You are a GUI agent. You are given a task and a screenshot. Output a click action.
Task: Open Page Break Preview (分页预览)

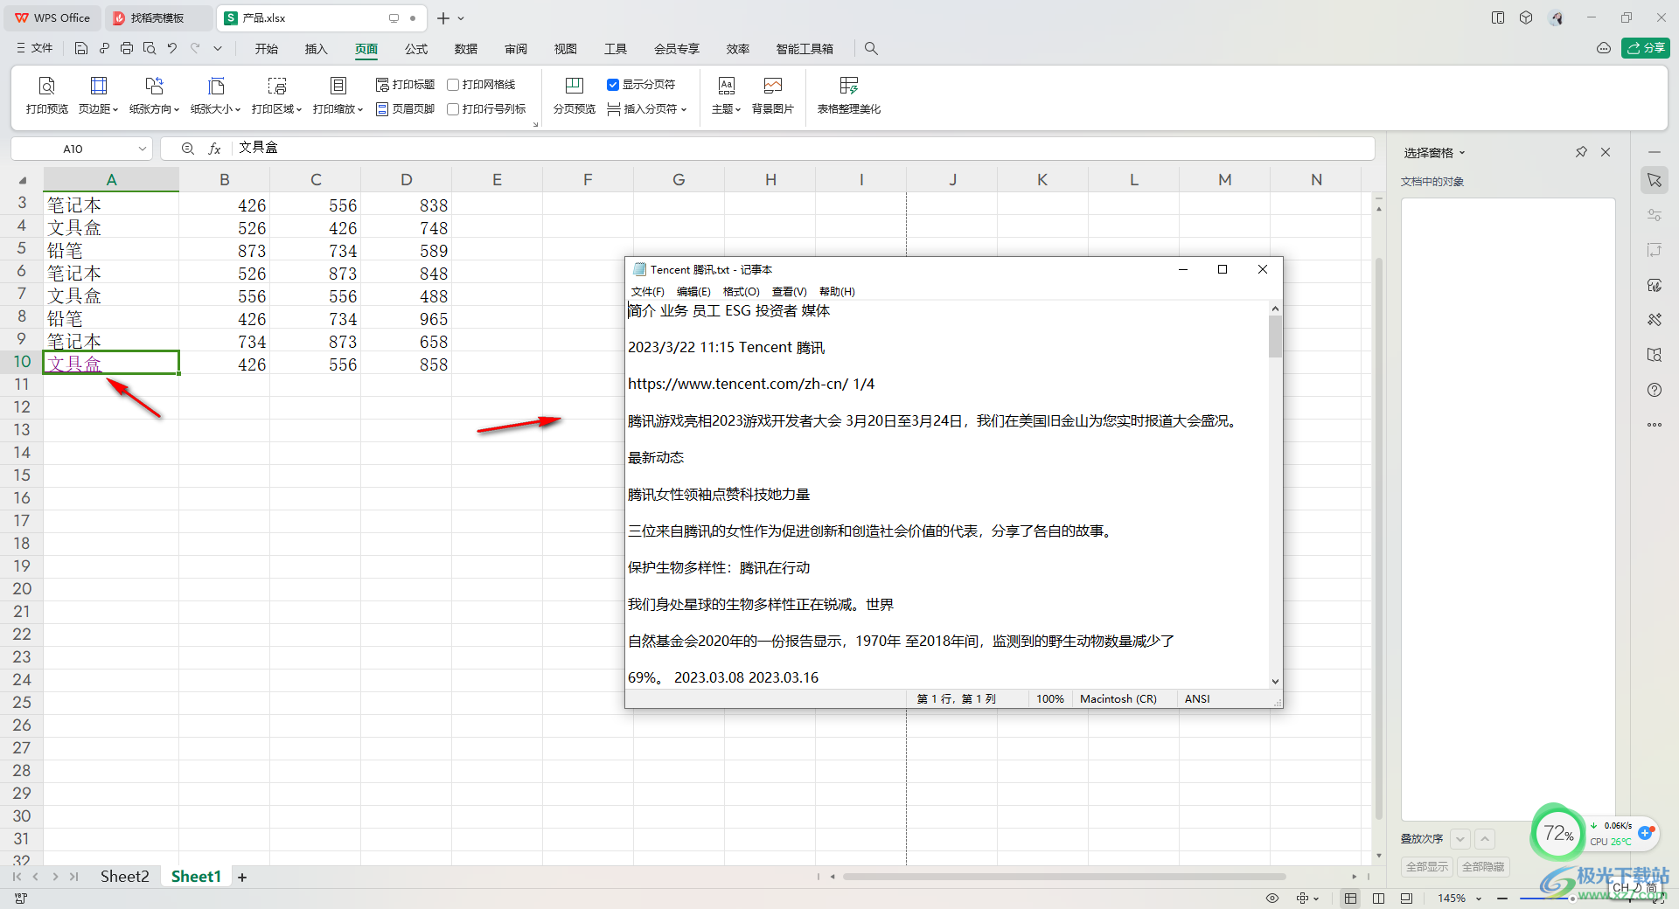click(574, 95)
